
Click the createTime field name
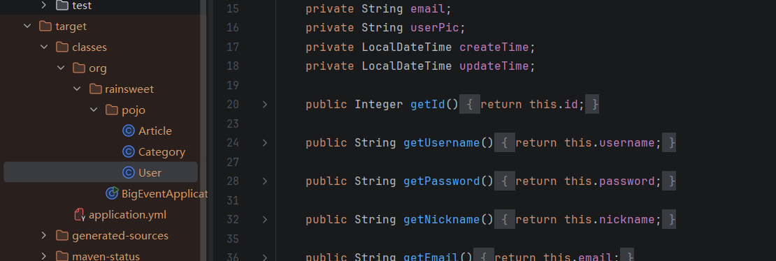click(494, 47)
